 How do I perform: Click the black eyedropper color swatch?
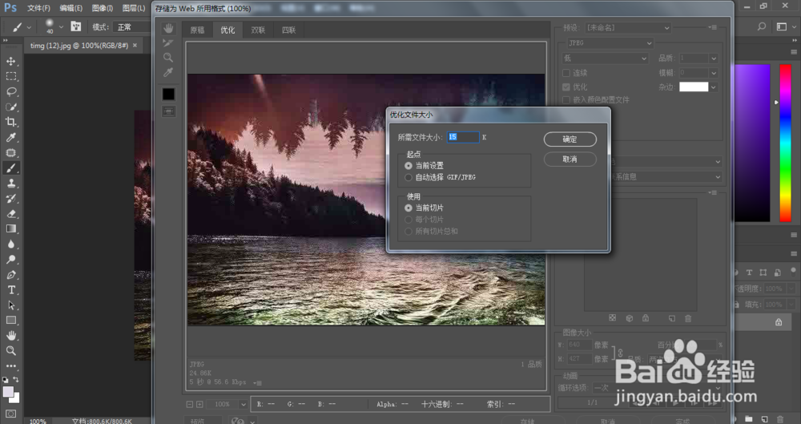tap(168, 94)
